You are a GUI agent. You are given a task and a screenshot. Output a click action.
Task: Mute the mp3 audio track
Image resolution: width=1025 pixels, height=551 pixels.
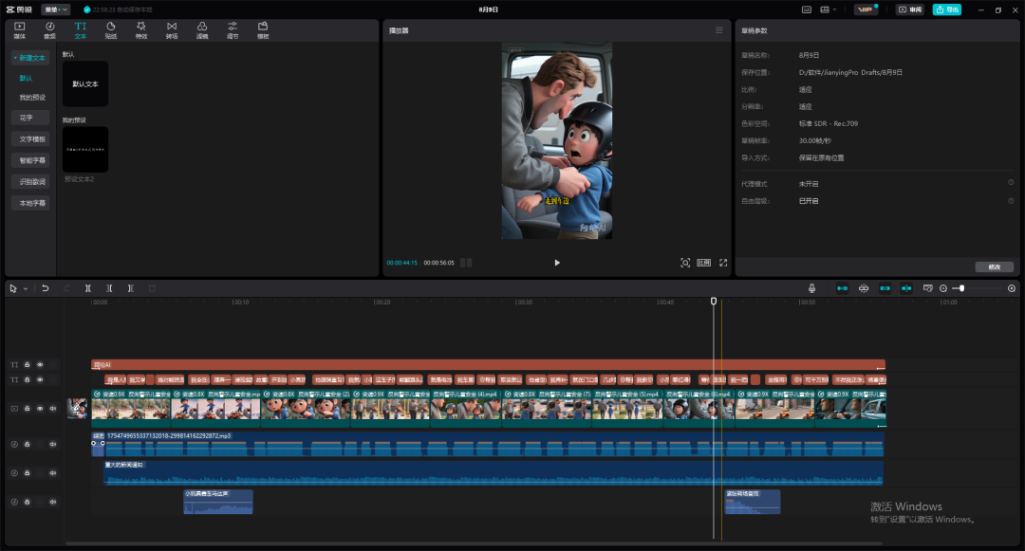click(53, 444)
